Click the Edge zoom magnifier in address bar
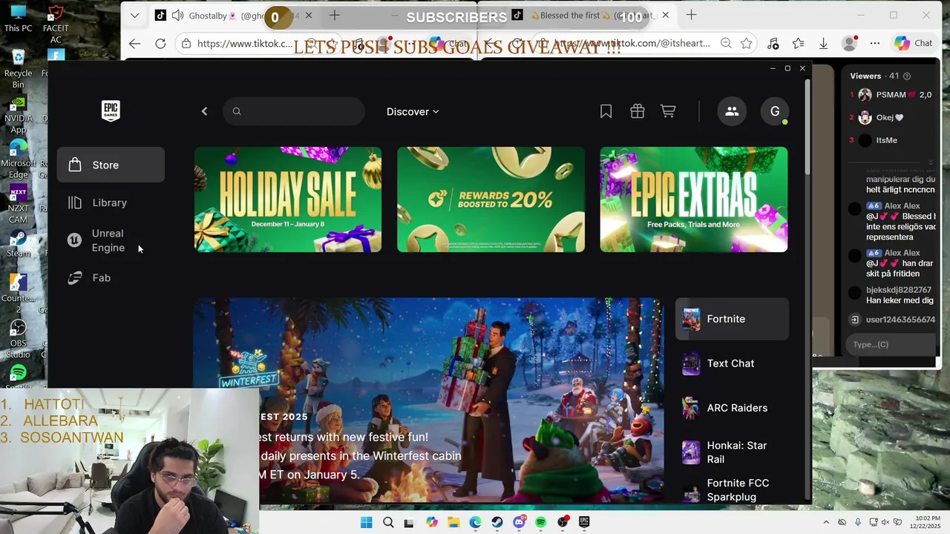 point(726,44)
